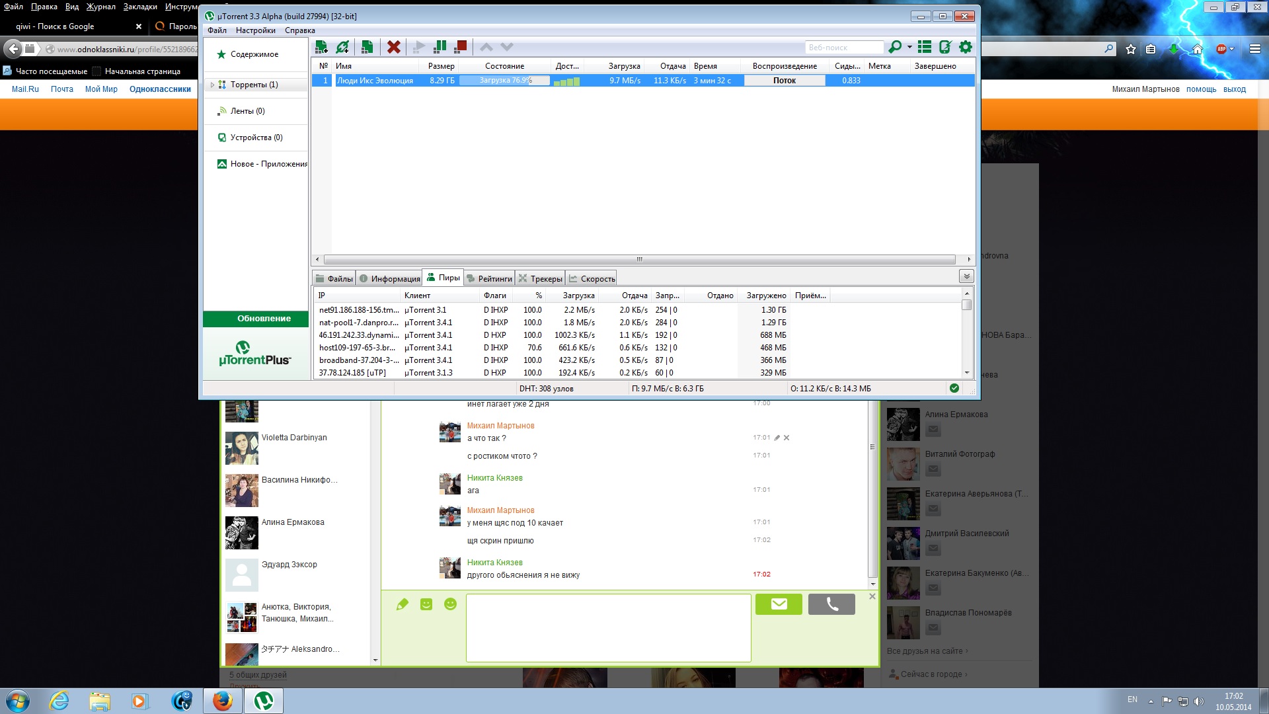The image size is (1269, 714).
Task: Open the Файл menu in uTorrent
Action: click(x=217, y=30)
